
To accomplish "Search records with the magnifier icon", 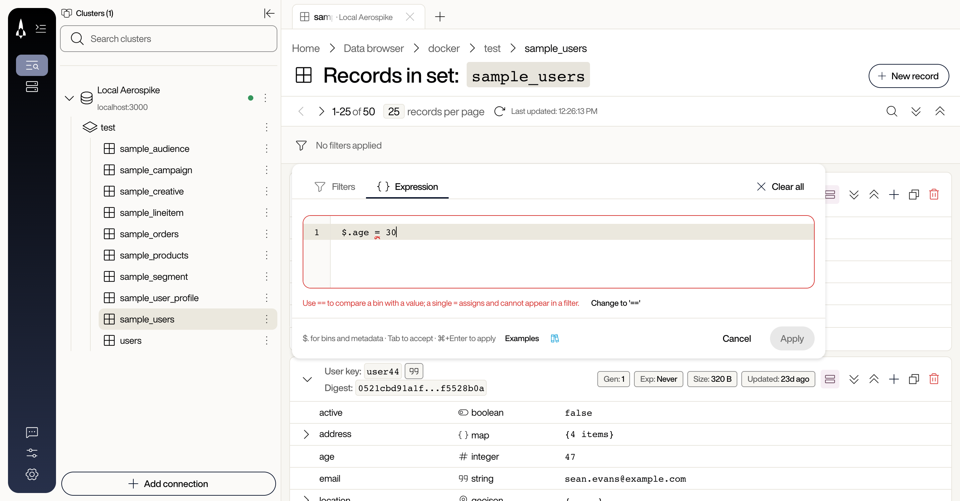I will pyautogui.click(x=891, y=111).
